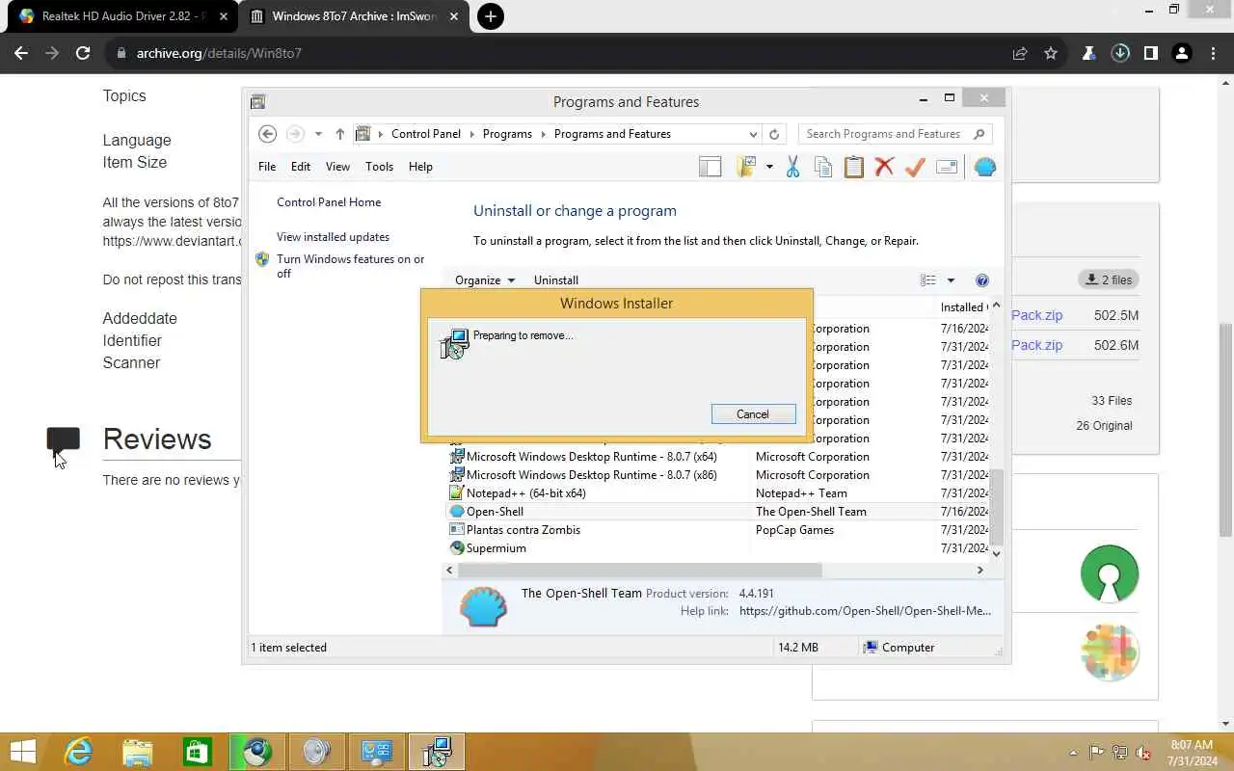Click the Cut scissors toolbar icon
1234x771 pixels.
(792, 167)
